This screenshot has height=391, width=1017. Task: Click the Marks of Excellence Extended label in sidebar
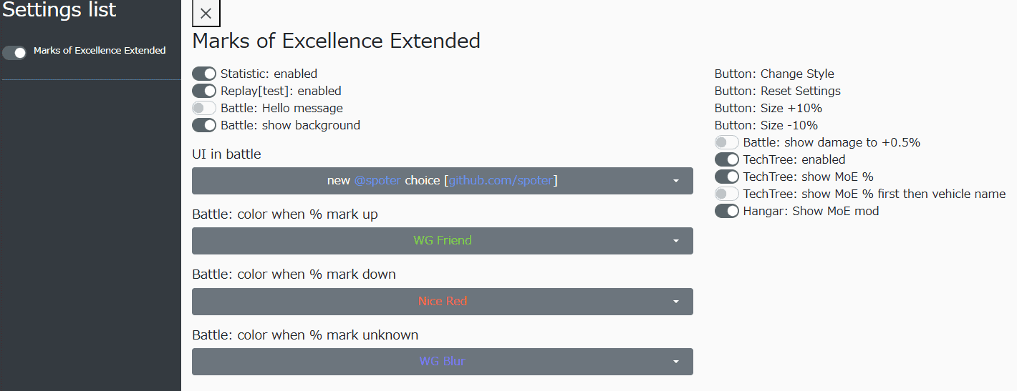pyautogui.click(x=100, y=51)
